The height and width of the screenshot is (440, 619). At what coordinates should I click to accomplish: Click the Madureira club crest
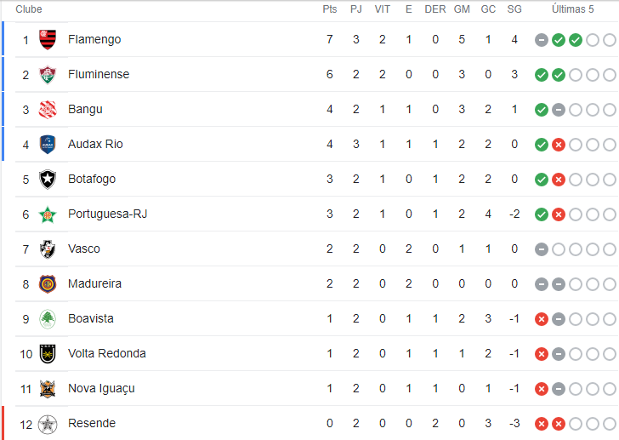[x=48, y=284]
